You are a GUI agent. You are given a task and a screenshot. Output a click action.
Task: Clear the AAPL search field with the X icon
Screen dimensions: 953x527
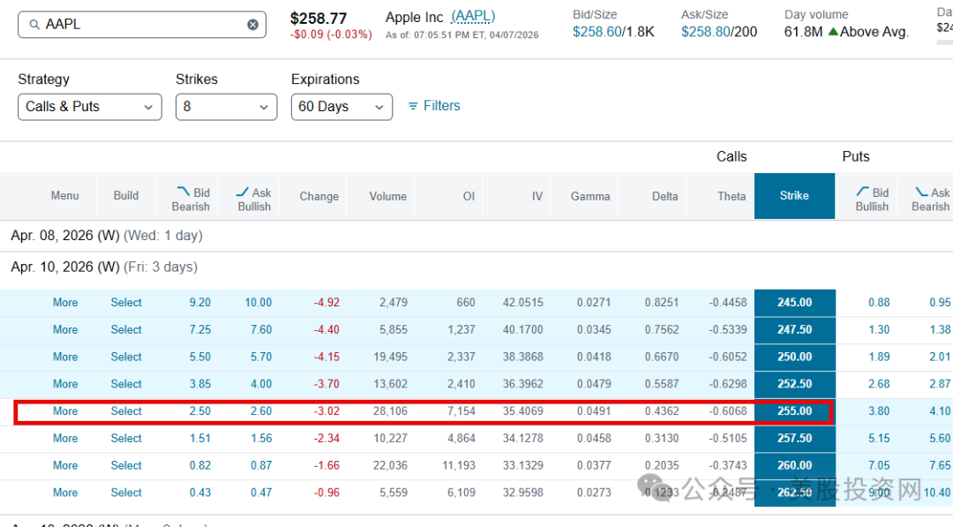pyautogui.click(x=252, y=24)
